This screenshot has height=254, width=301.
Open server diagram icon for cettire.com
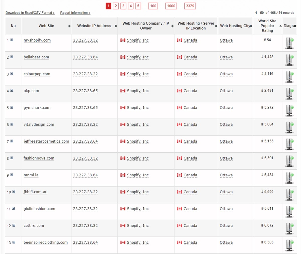289,228
